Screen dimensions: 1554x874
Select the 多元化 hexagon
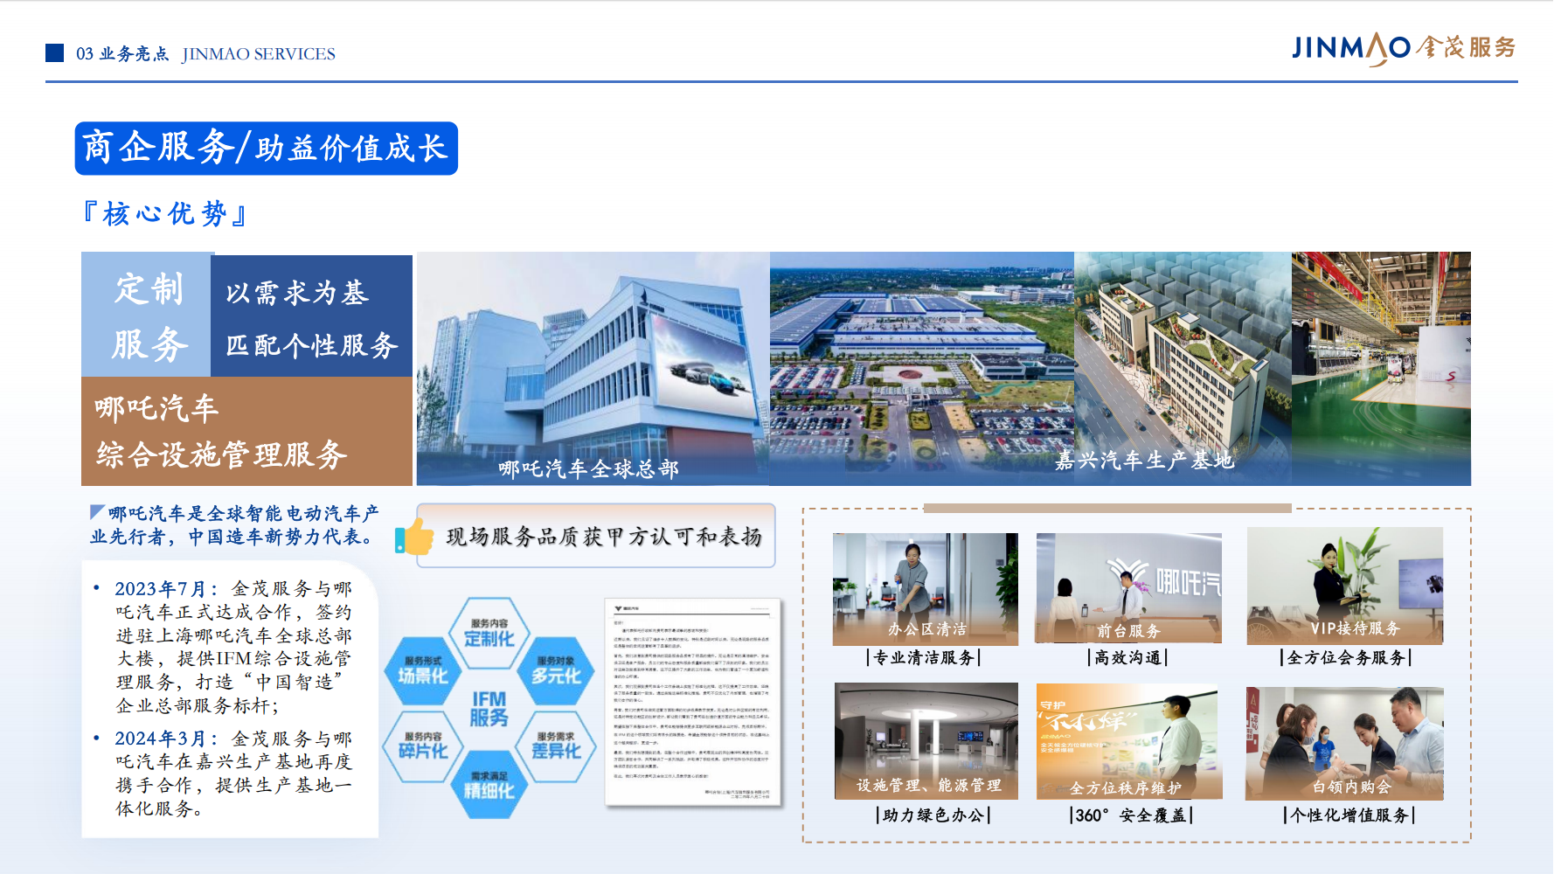(556, 670)
